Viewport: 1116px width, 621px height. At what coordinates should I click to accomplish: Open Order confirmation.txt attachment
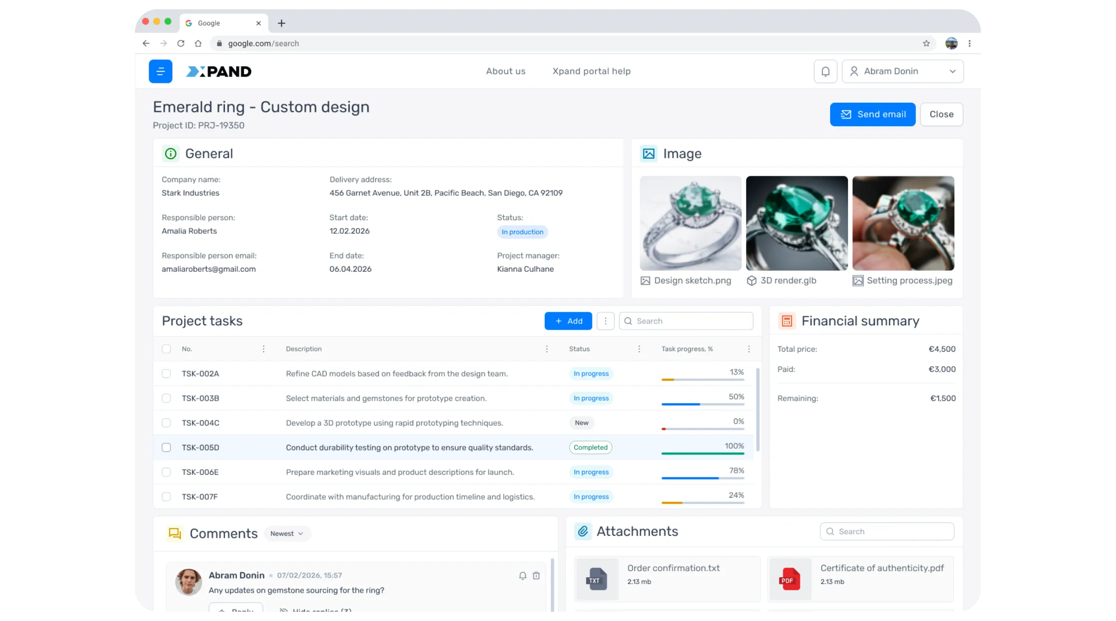(x=667, y=579)
